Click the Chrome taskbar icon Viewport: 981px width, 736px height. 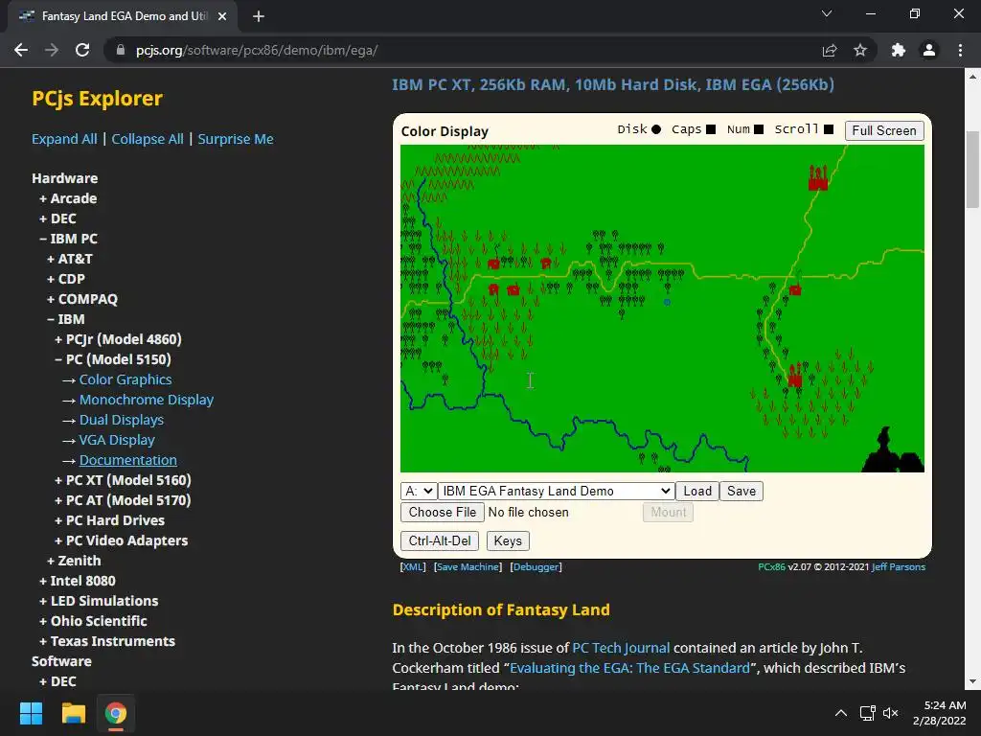(x=116, y=713)
